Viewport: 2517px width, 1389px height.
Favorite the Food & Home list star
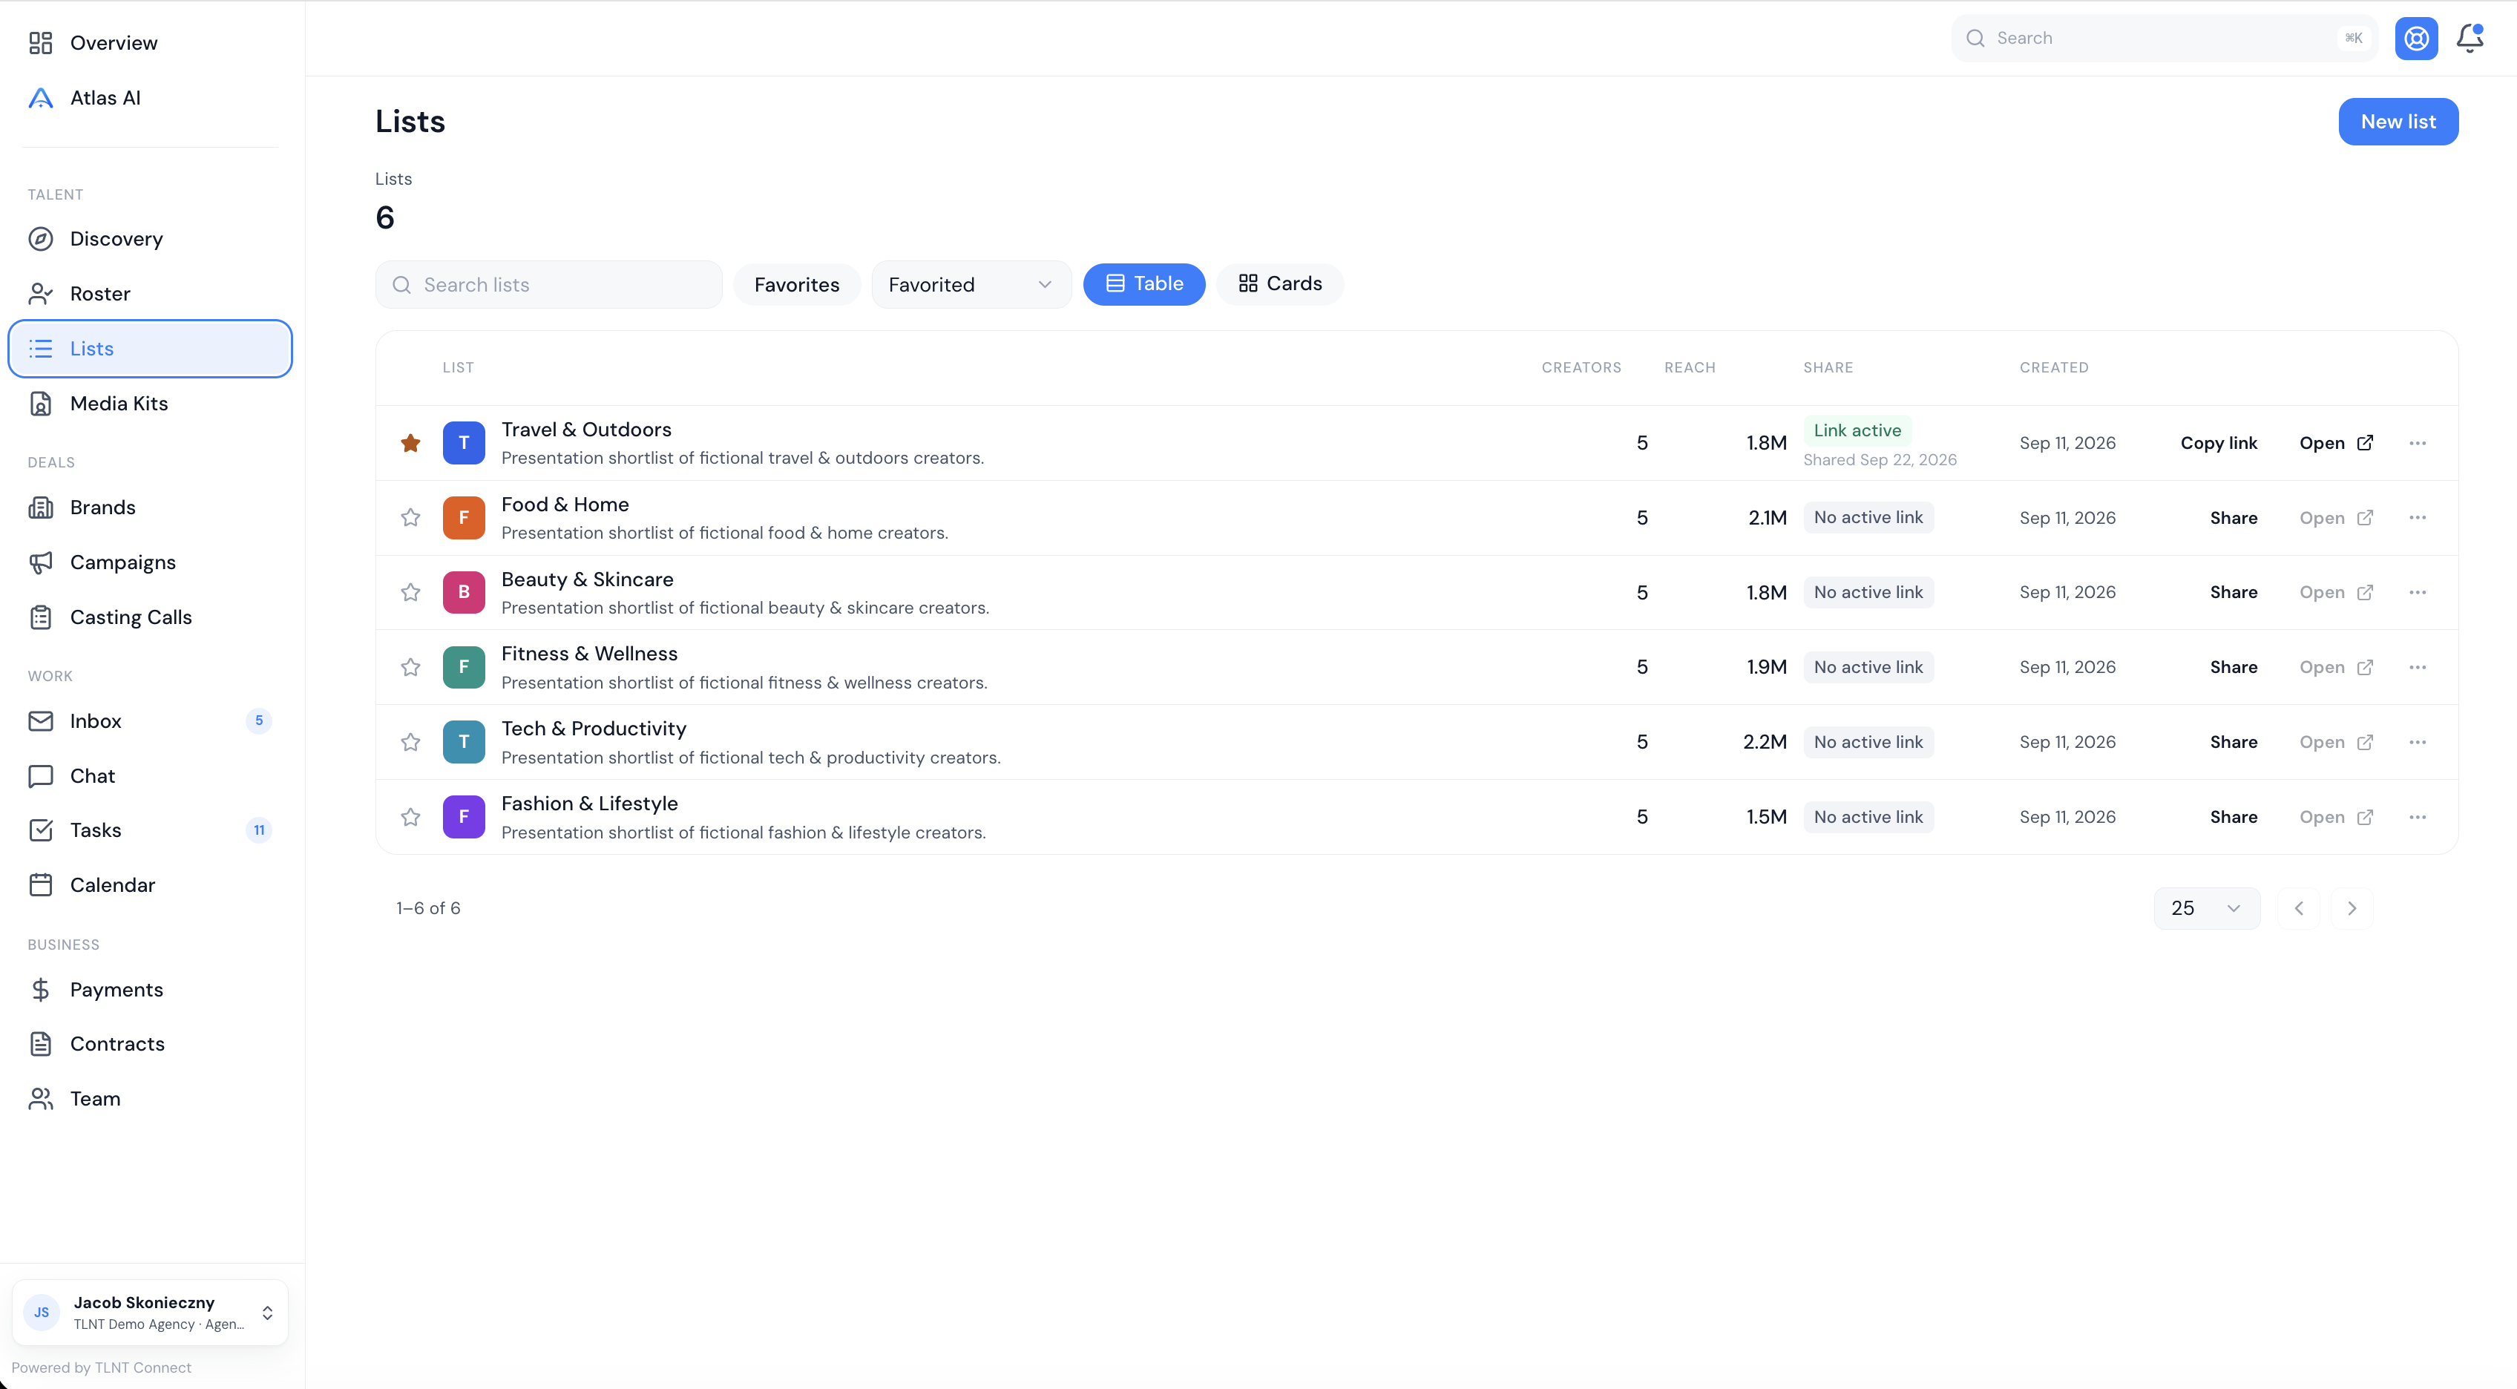pos(410,518)
